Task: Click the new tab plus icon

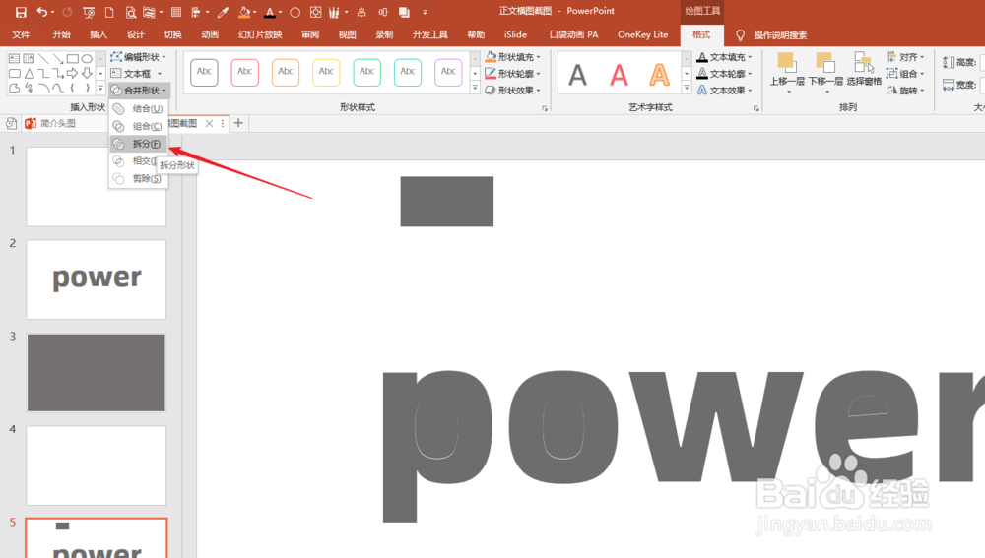Action: pyautogui.click(x=238, y=123)
